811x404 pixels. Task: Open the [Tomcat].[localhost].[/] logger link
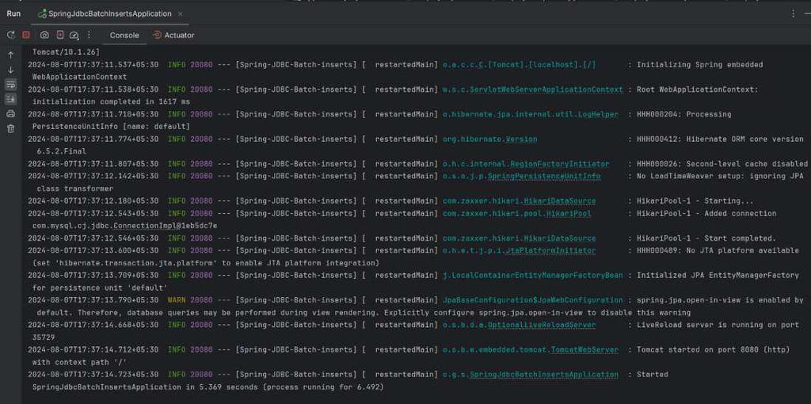[x=520, y=65]
